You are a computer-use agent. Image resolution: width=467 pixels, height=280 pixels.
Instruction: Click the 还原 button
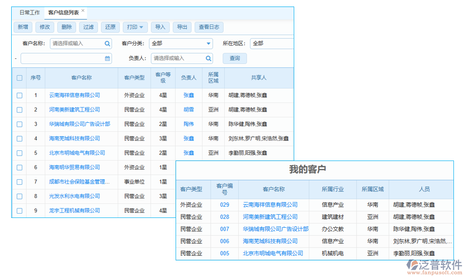tap(110, 27)
